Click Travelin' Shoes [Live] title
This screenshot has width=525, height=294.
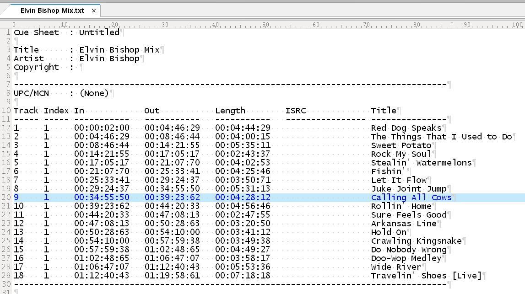click(x=426, y=276)
